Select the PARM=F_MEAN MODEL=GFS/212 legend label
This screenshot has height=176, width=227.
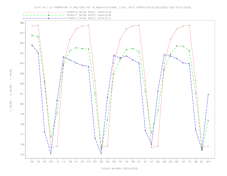[x=89, y=18]
